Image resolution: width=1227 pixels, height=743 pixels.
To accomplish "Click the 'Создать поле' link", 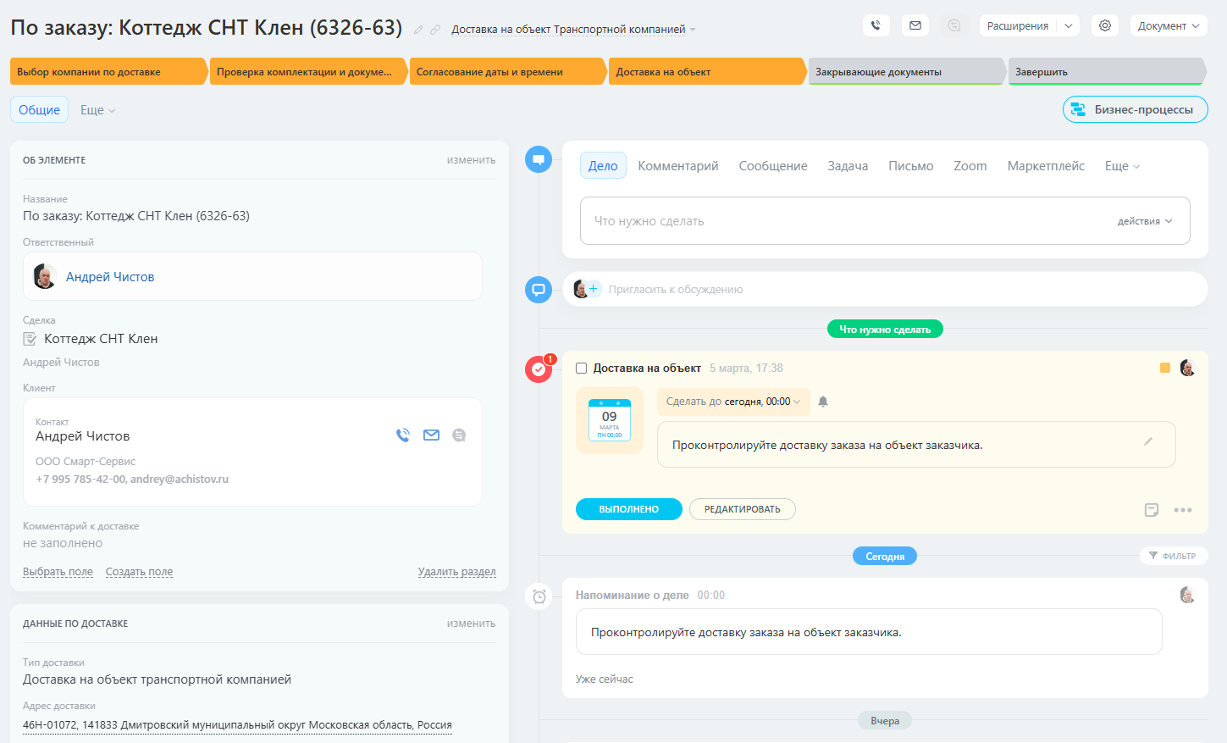I will click(x=139, y=572).
